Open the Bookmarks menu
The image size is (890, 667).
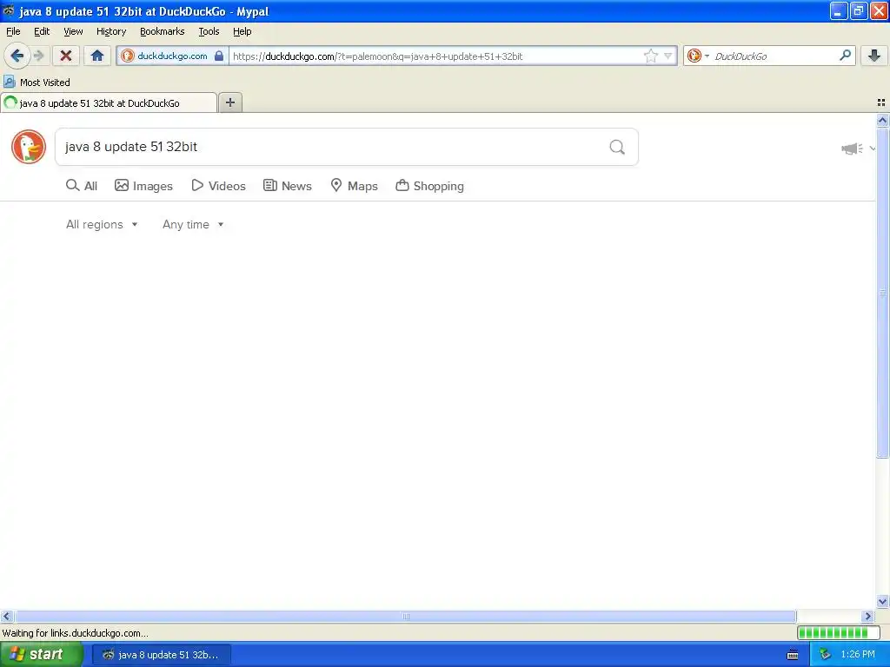click(163, 31)
